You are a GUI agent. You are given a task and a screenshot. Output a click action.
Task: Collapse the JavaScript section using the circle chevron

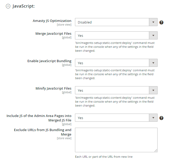click(x=8, y=6)
